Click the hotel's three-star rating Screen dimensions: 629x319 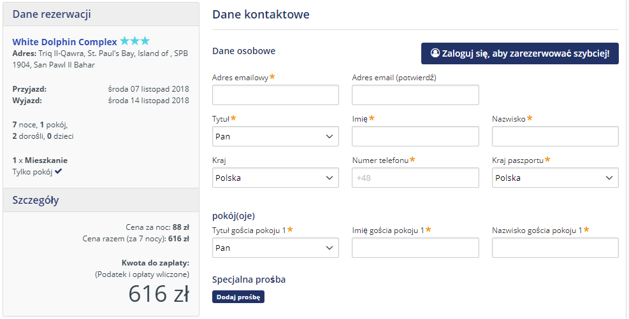[x=135, y=41]
